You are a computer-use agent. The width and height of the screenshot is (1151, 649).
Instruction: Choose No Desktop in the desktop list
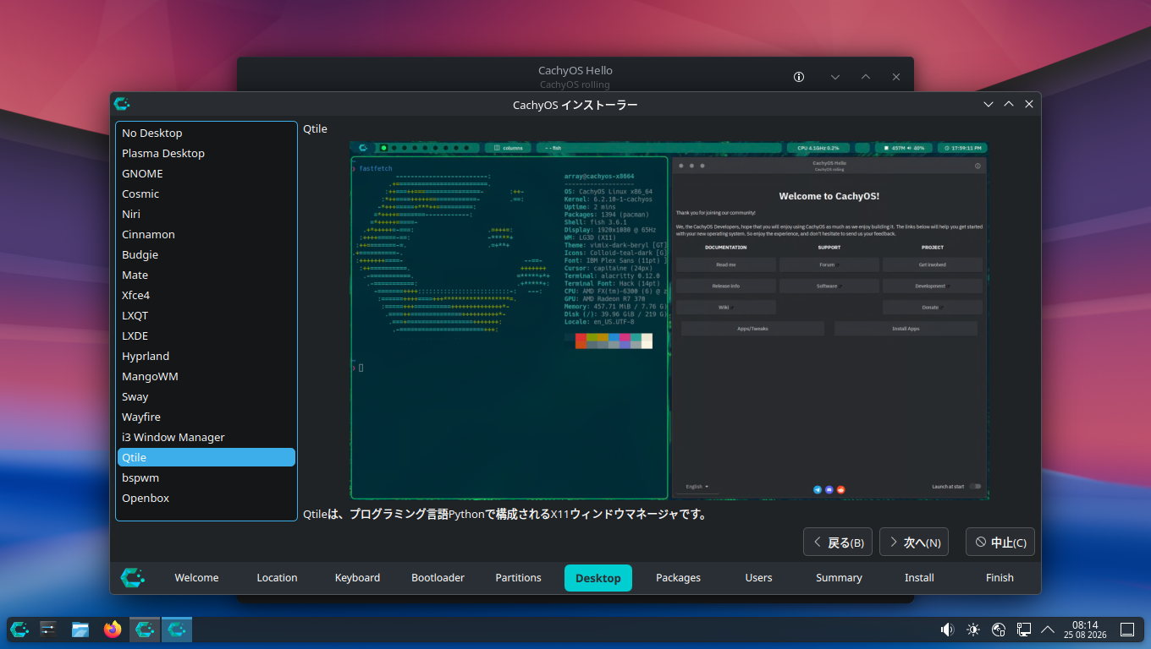[207, 133]
